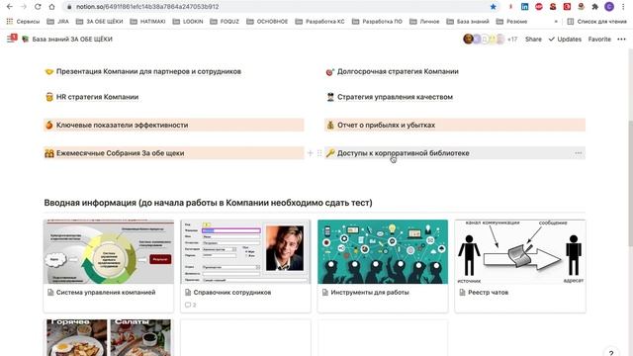
Task: Open the help question mark button
Action: [x=611, y=353]
